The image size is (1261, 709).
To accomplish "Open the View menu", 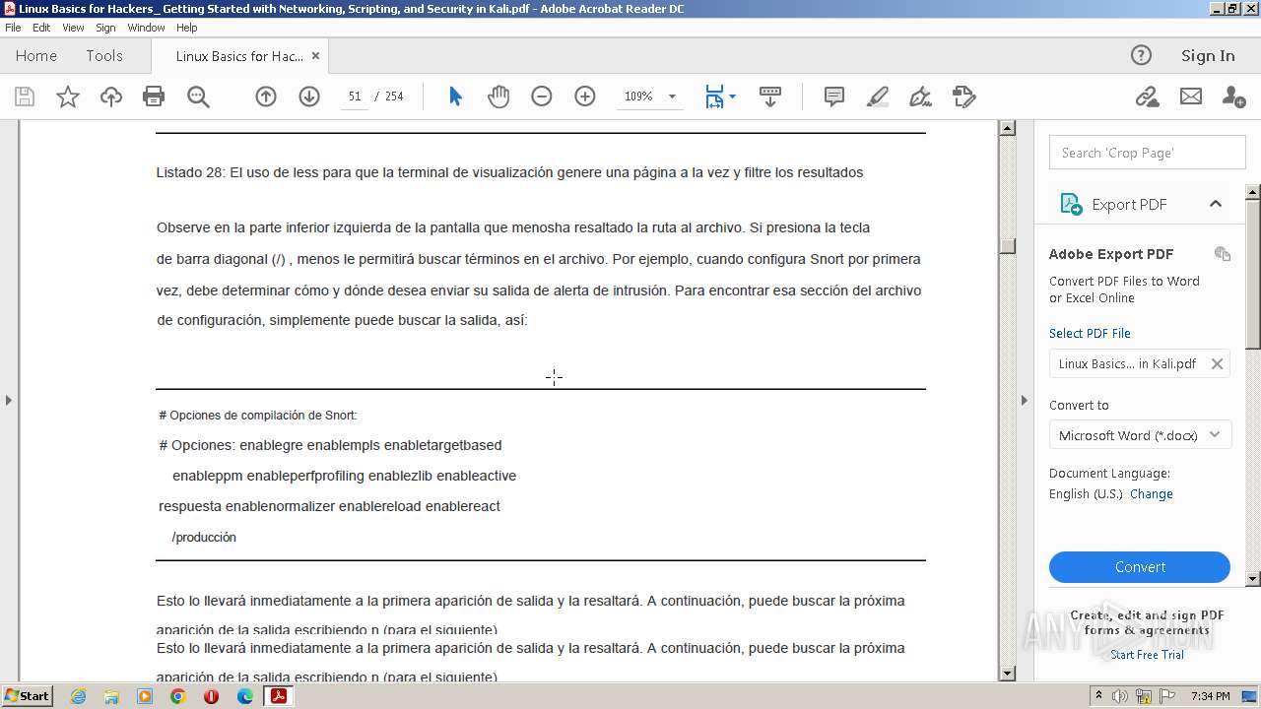I will (73, 28).
